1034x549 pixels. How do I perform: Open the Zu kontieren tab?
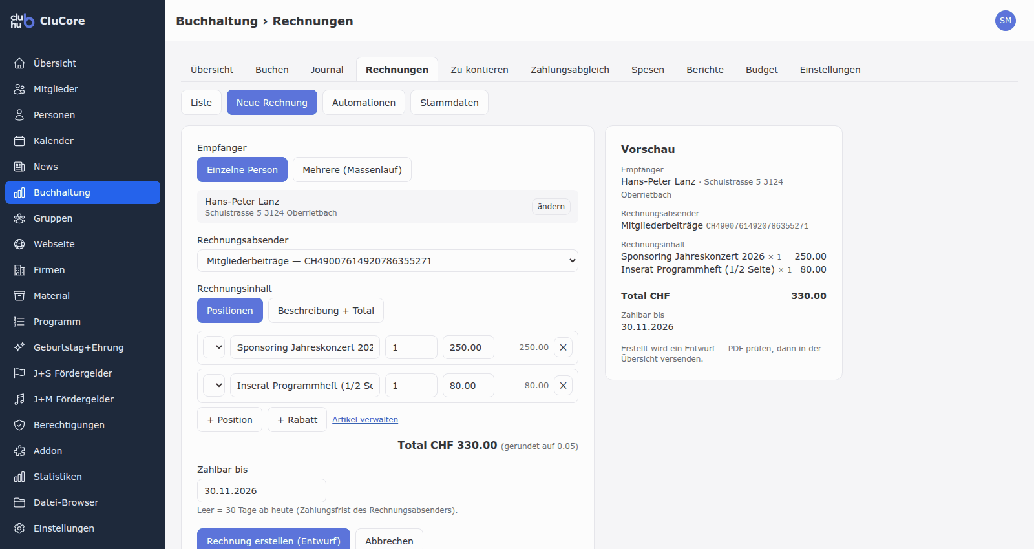click(480, 70)
